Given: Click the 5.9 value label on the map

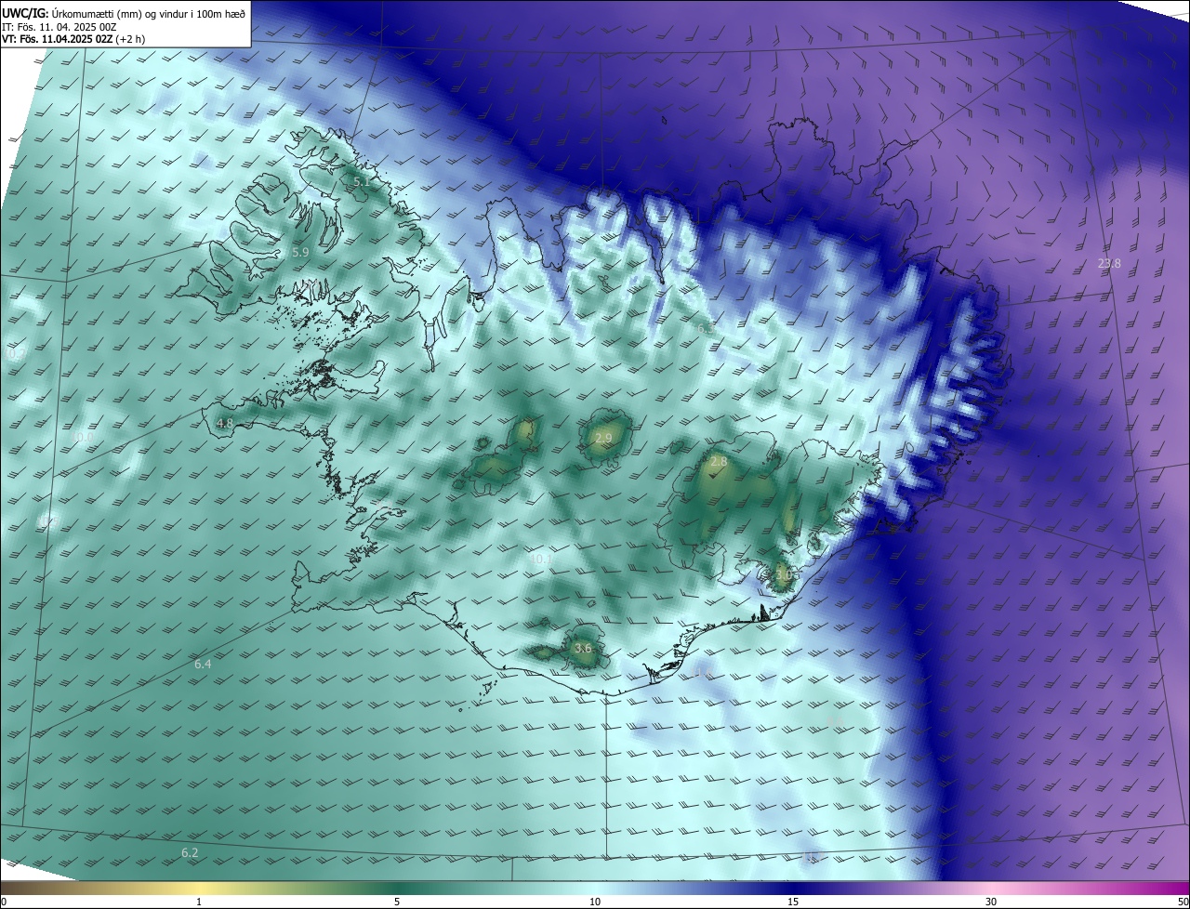Looking at the screenshot, I should pos(300,252).
